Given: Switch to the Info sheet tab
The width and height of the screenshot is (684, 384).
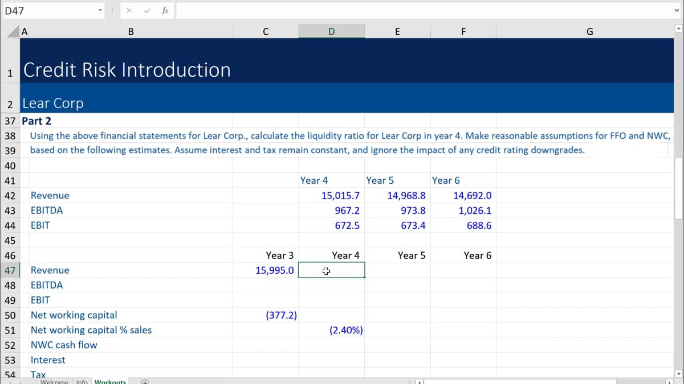Looking at the screenshot, I should click(x=82, y=381).
